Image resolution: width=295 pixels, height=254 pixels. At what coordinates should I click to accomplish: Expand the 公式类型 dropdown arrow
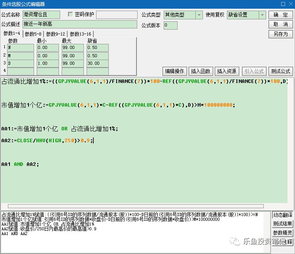coord(199,15)
